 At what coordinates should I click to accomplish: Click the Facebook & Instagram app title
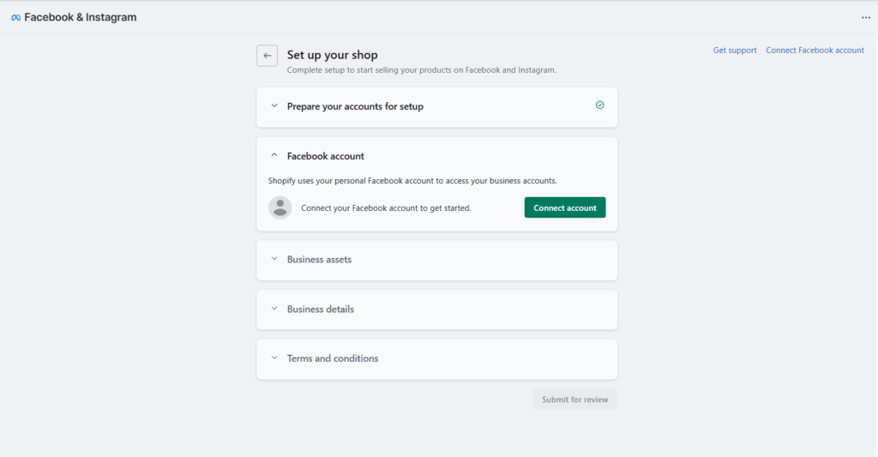pyautogui.click(x=80, y=18)
